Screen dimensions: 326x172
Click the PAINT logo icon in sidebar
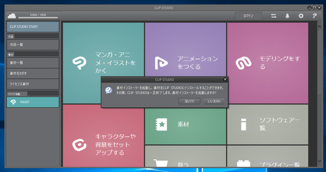pos(13,102)
